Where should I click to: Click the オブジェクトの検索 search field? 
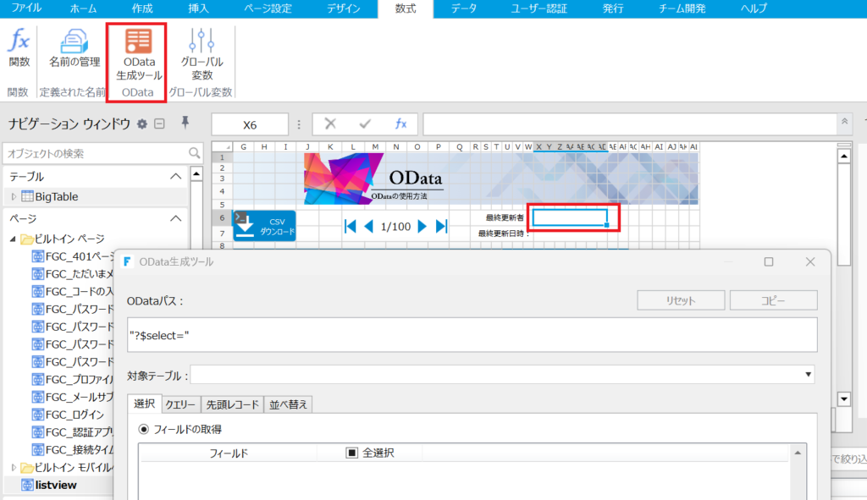point(95,154)
